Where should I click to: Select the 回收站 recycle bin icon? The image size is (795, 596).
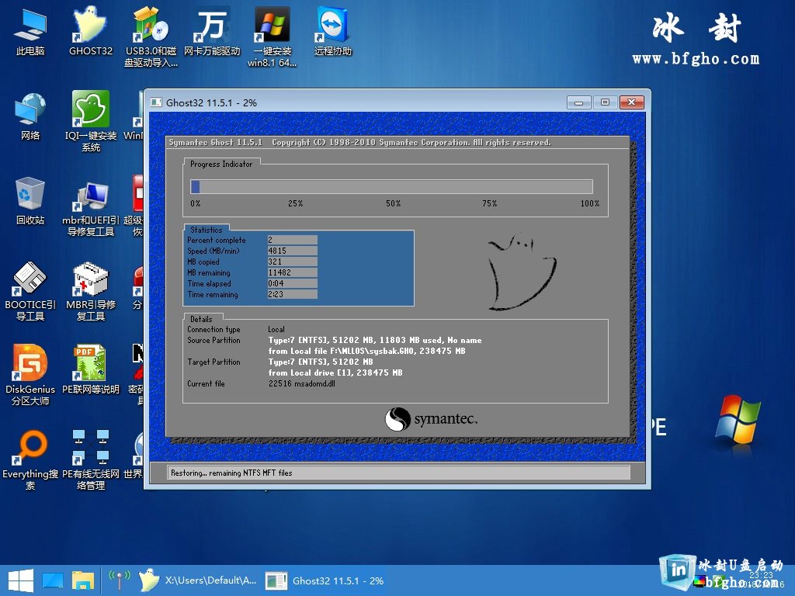(30, 200)
